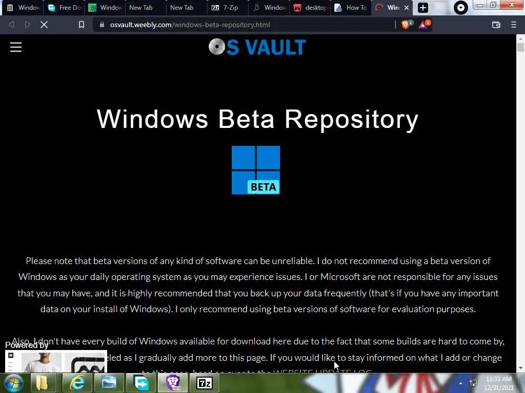Click the scrollbar down arrow
525x393 pixels.
tap(520, 368)
